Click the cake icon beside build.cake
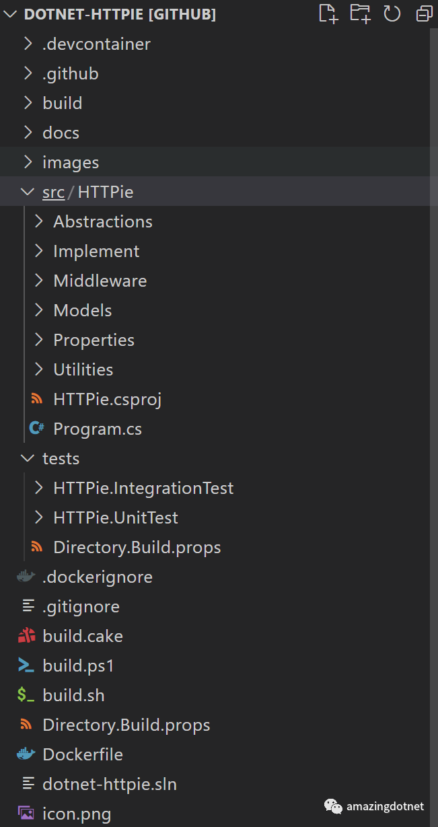 pyautogui.click(x=26, y=636)
